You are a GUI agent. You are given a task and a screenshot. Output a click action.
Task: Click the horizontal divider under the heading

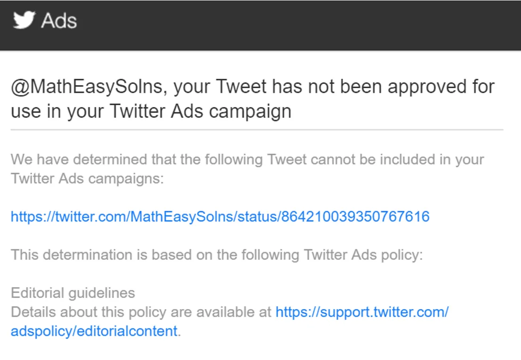tap(257, 130)
